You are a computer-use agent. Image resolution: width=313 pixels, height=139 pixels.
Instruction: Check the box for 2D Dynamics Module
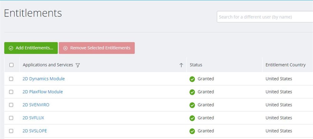(x=11, y=79)
